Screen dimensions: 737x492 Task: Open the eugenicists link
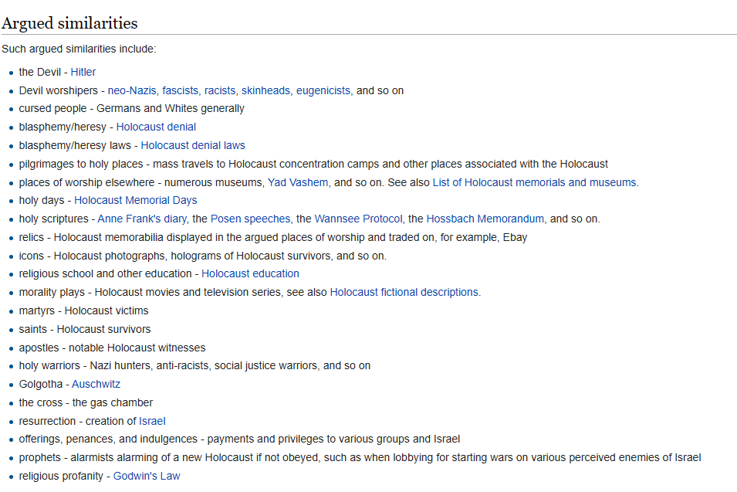(323, 90)
